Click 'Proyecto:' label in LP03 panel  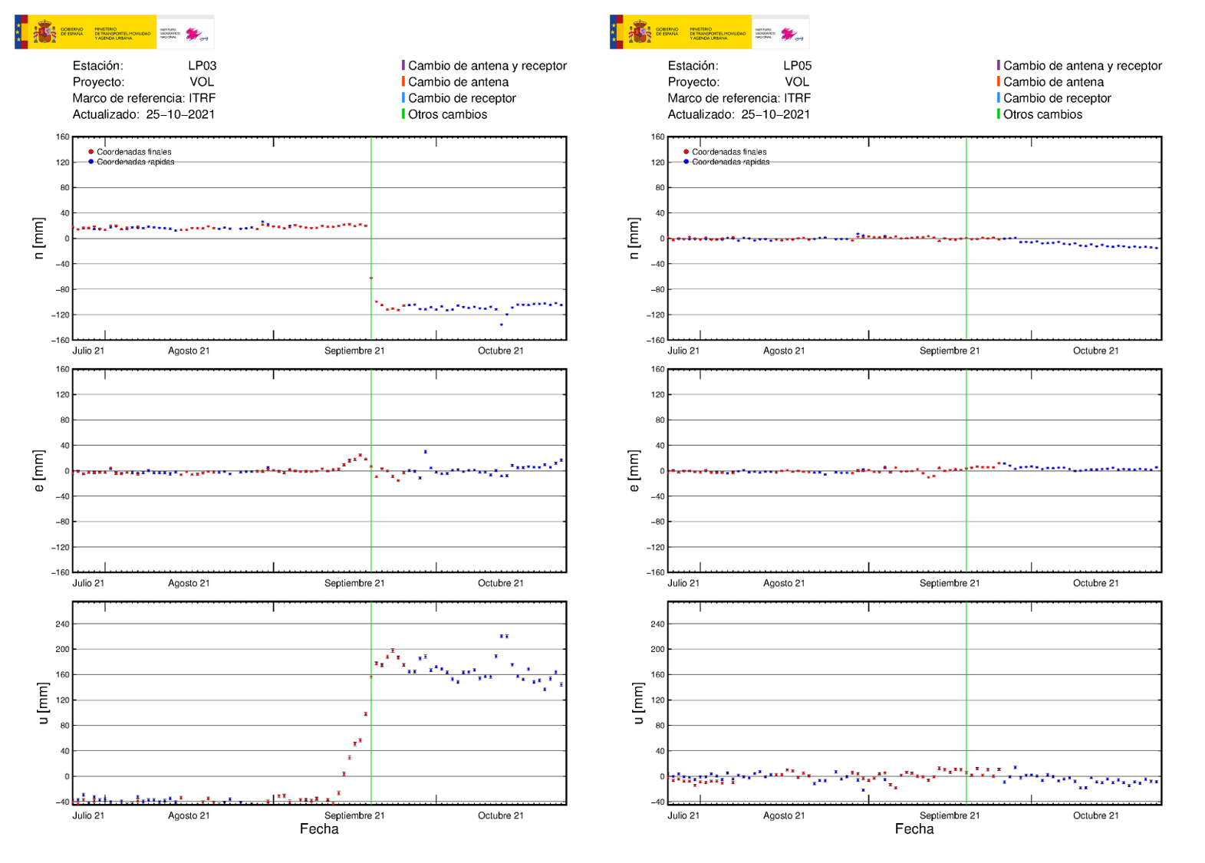click(x=98, y=82)
